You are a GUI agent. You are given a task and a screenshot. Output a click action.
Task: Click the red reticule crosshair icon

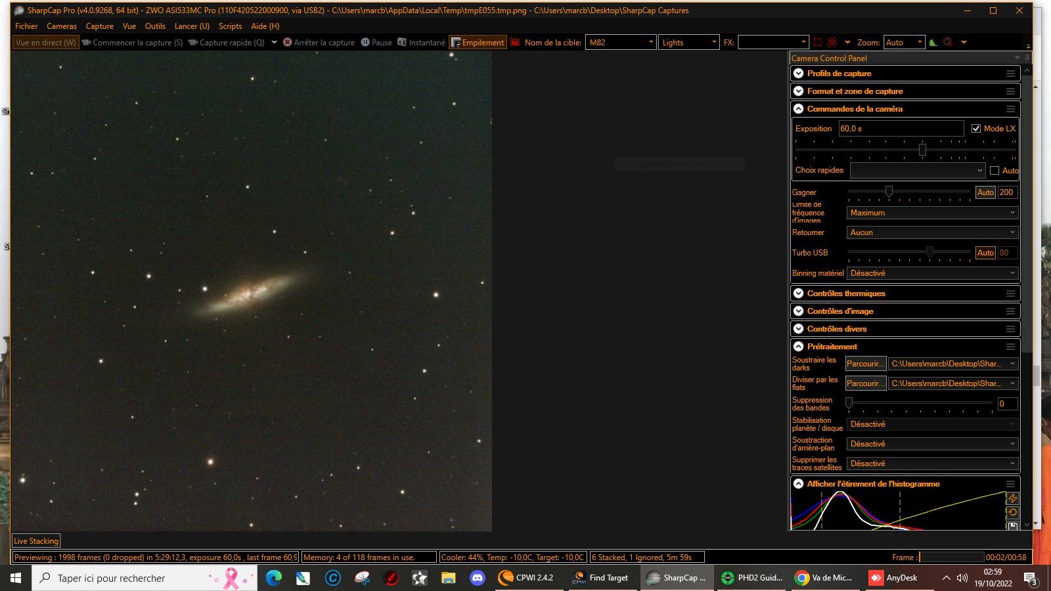(832, 42)
